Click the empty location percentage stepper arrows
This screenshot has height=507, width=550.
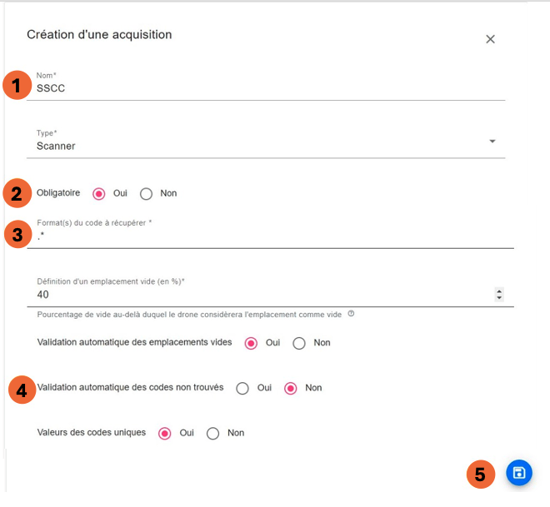(x=499, y=295)
